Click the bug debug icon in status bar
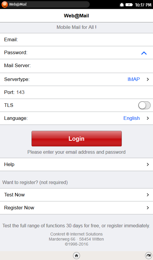 pyautogui.click(x=122, y=5)
